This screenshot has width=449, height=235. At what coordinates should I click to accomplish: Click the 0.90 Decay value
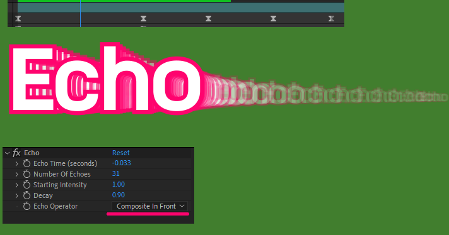[x=119, y=195]
